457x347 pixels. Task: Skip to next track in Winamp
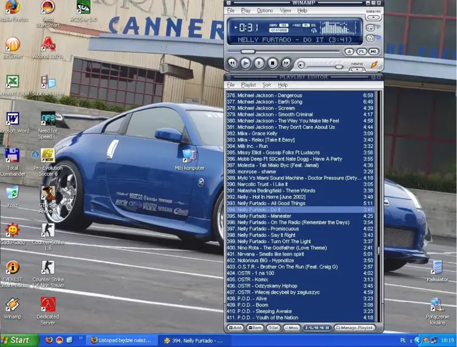(286, 63)
